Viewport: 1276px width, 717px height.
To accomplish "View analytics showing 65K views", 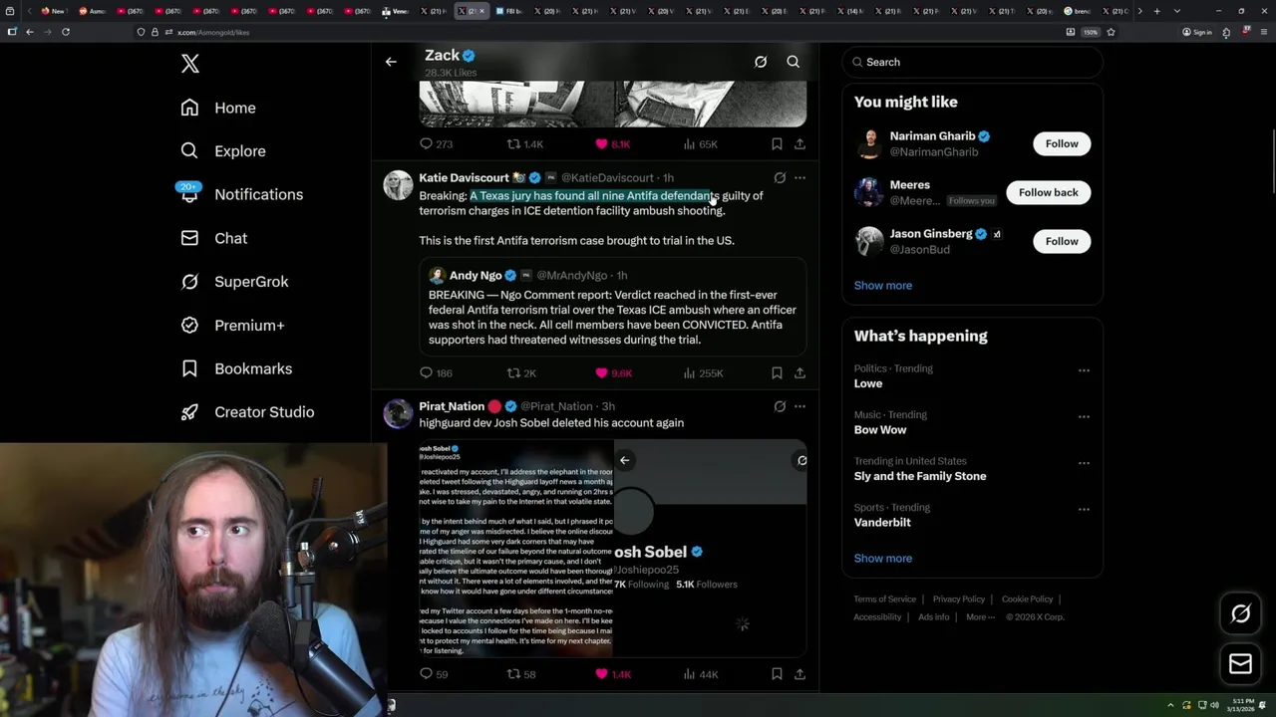I will [700, 144].
